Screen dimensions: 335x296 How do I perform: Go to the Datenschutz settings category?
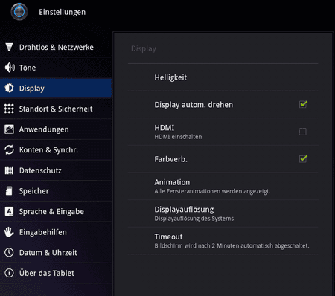coord(56,170)
